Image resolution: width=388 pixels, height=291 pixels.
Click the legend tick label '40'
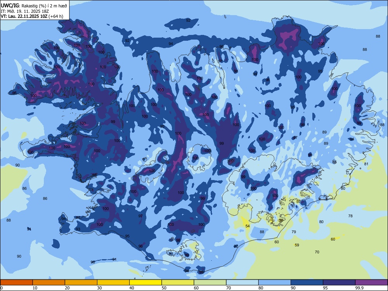tap(132, 288)
